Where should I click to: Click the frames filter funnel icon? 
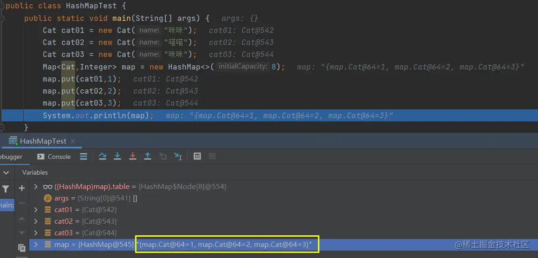coord(6,189)
